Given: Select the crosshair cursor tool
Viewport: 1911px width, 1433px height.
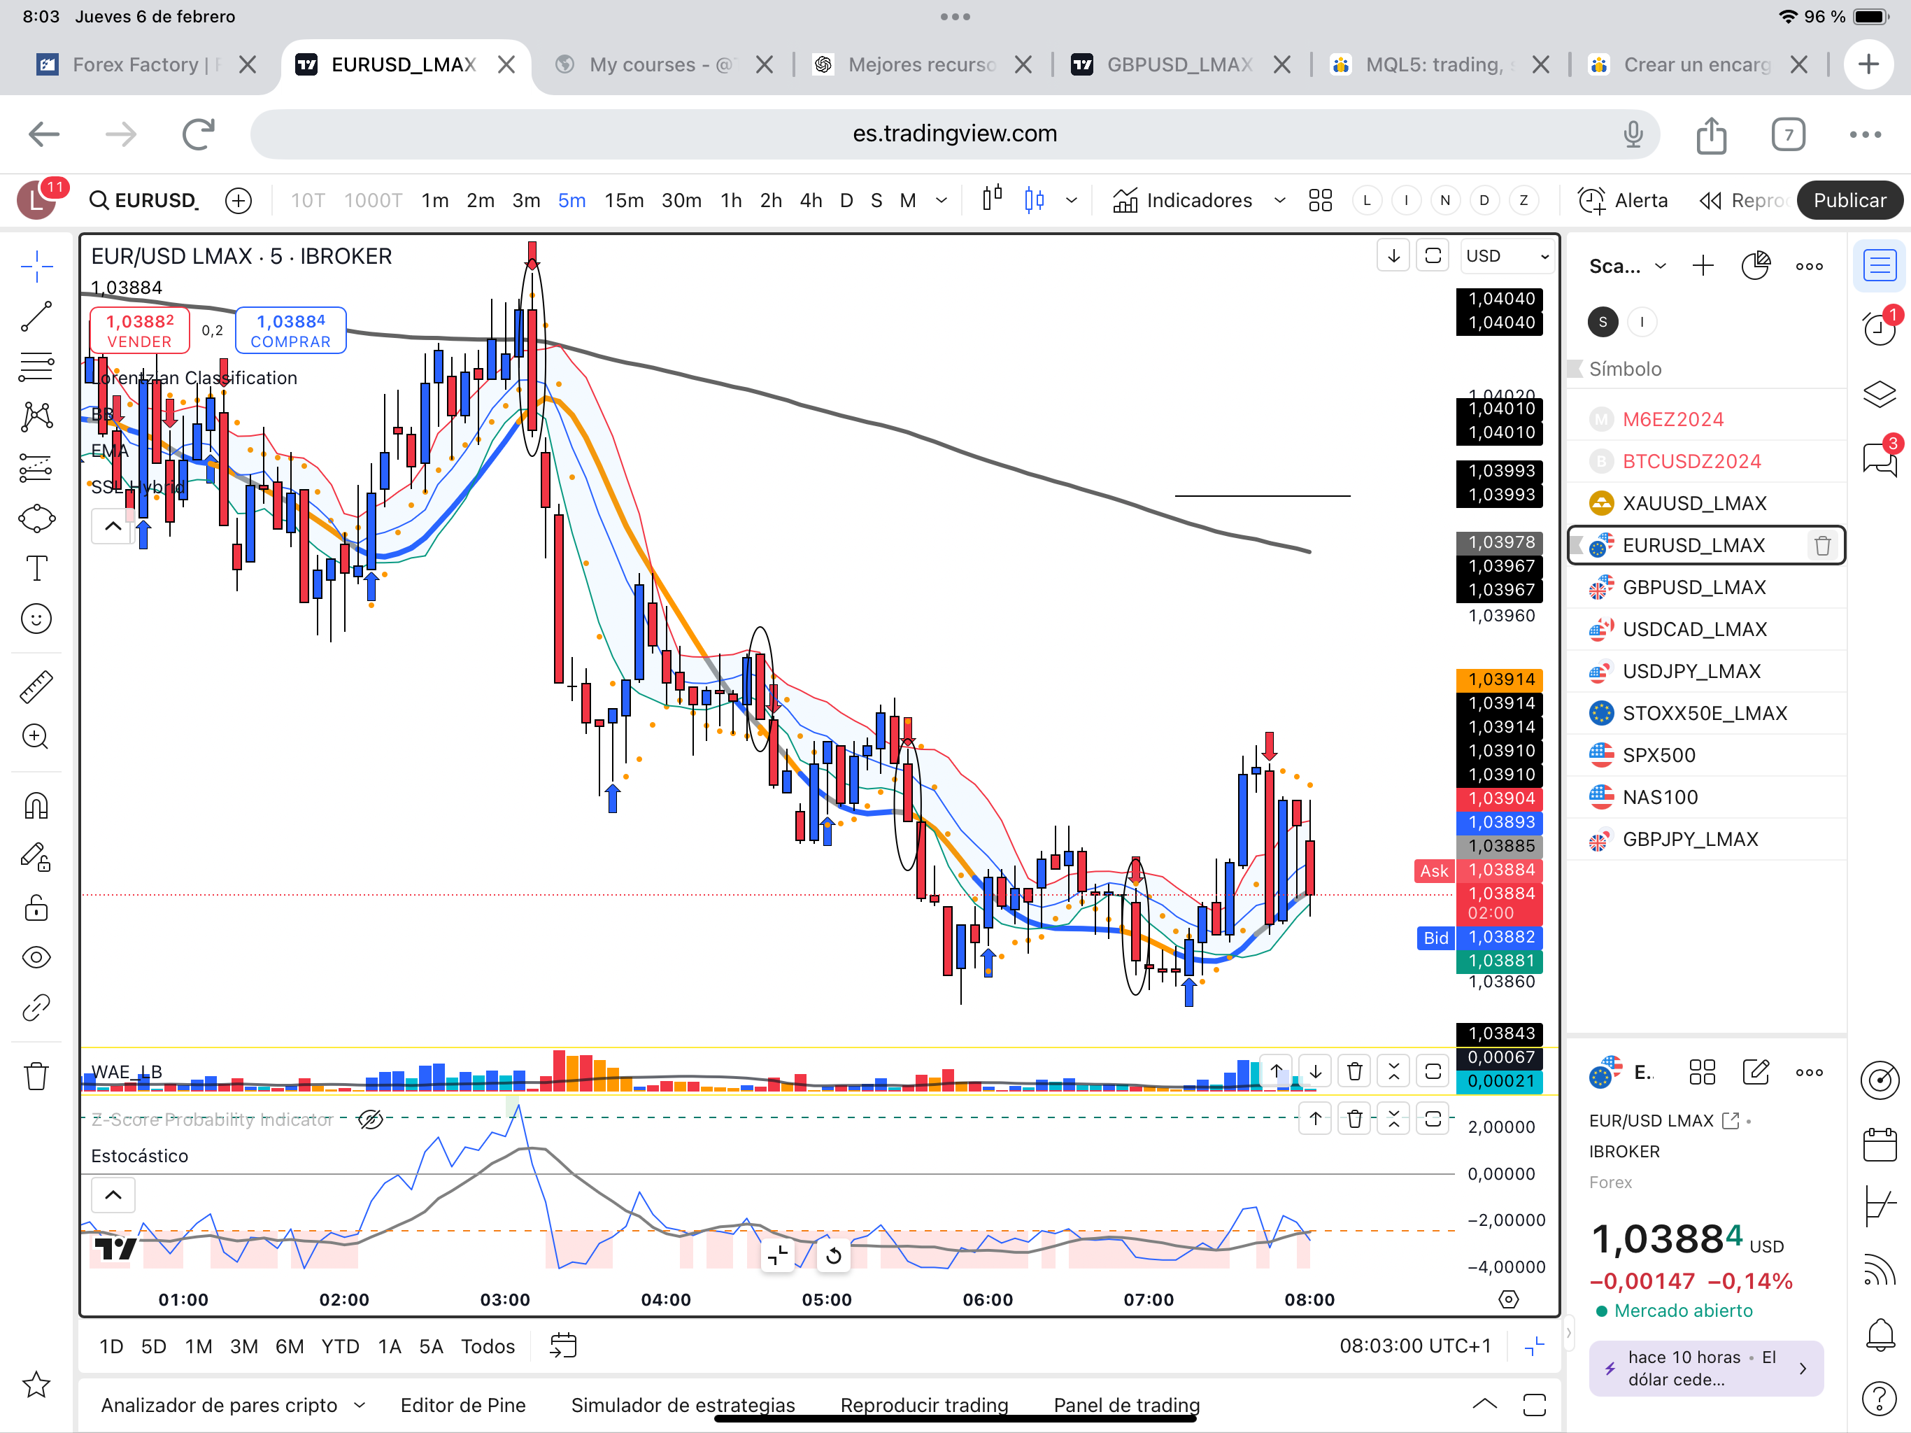Looking at the screenshot, I should point(36,266).
